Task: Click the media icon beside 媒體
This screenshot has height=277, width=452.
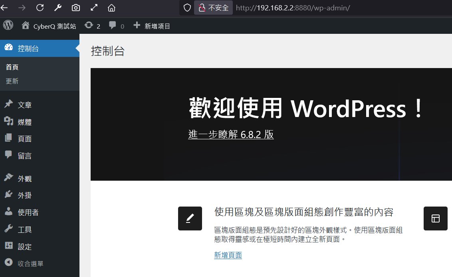Action: tap(9, 121)
